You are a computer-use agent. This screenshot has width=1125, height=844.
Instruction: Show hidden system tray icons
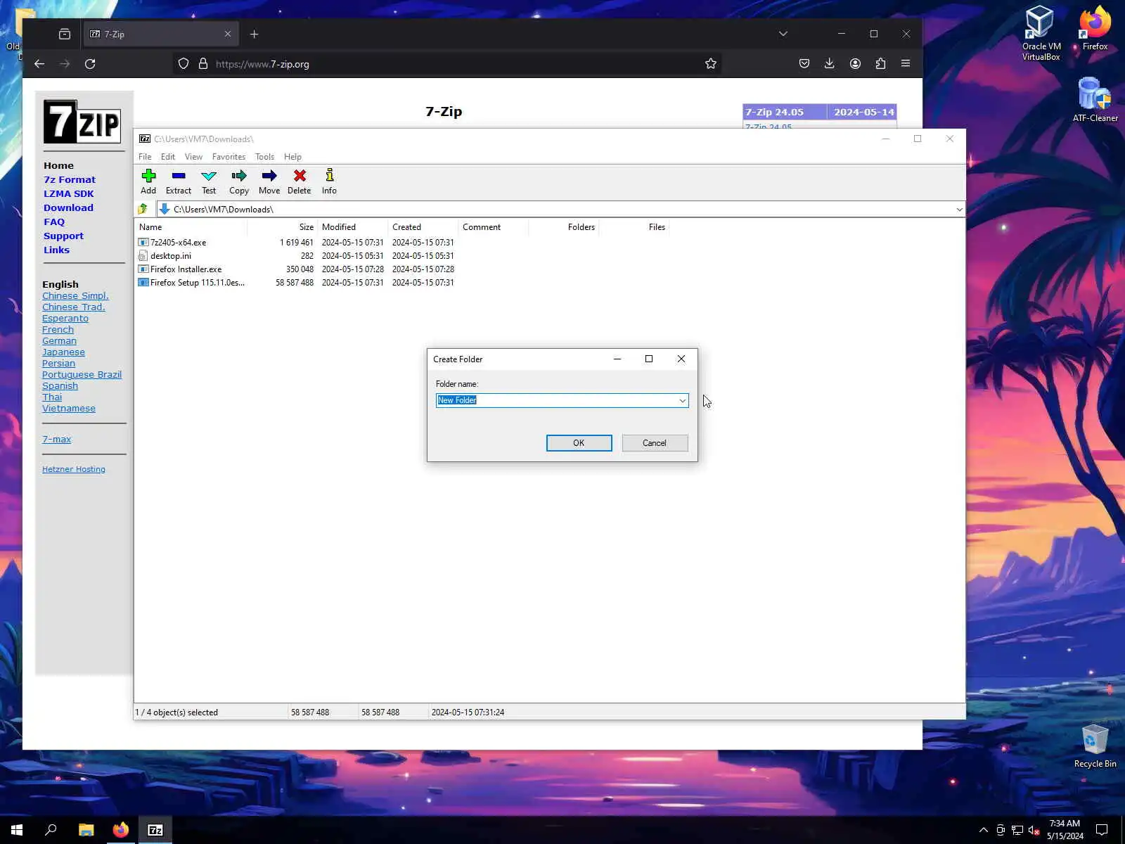pyautogui.click(x=983, y=830)
